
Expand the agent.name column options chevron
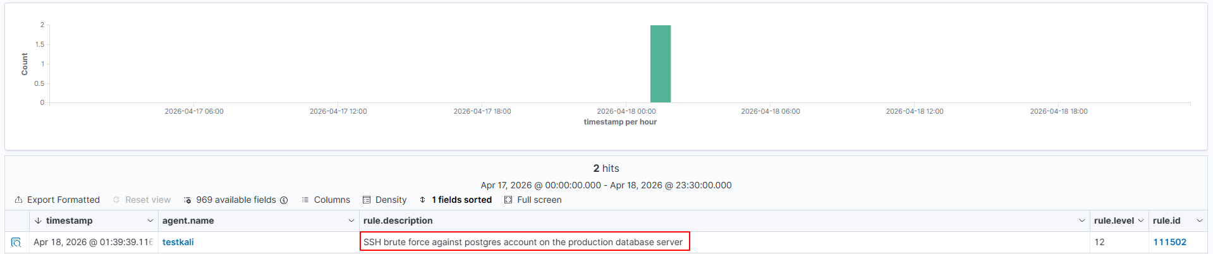pyautogui.click(x=351, y=221)
